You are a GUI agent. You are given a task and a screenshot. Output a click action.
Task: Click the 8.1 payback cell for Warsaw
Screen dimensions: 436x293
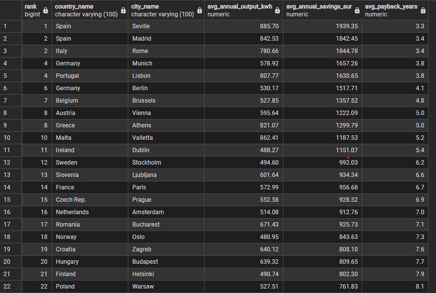pyautogui.click(x=395, y=287)
